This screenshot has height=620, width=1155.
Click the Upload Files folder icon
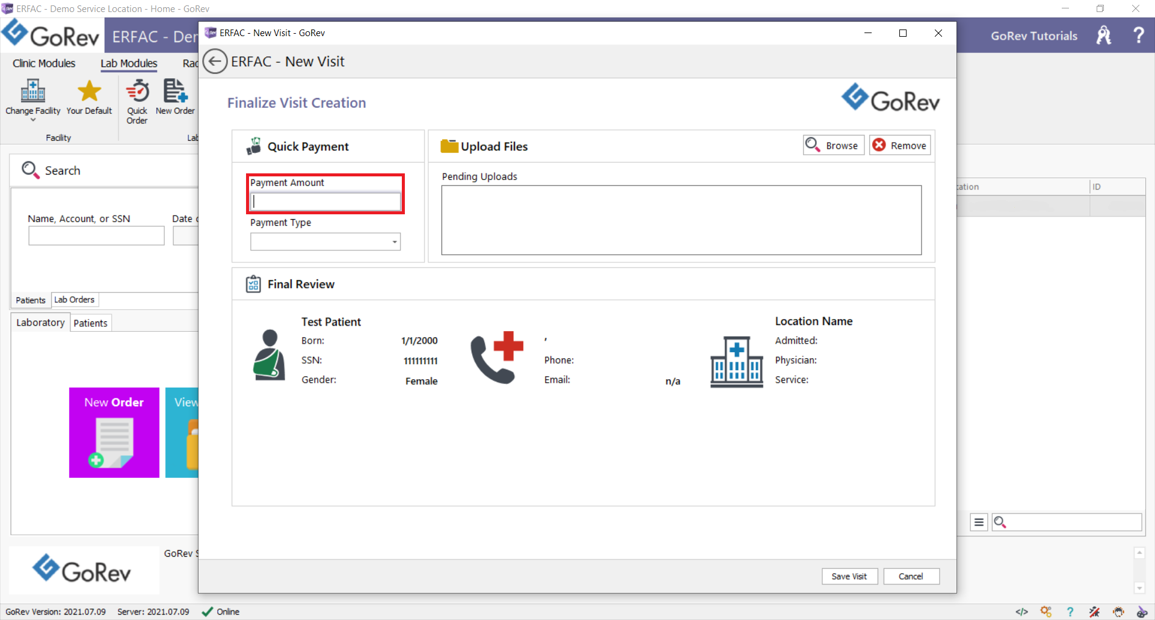point(449,146)
